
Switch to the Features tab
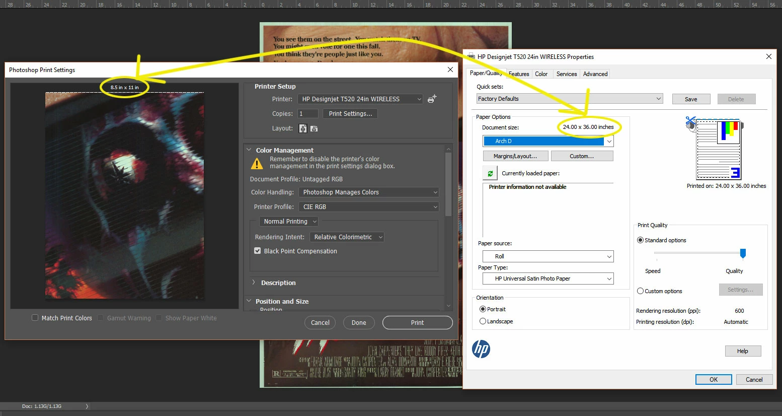coord(519,74)
